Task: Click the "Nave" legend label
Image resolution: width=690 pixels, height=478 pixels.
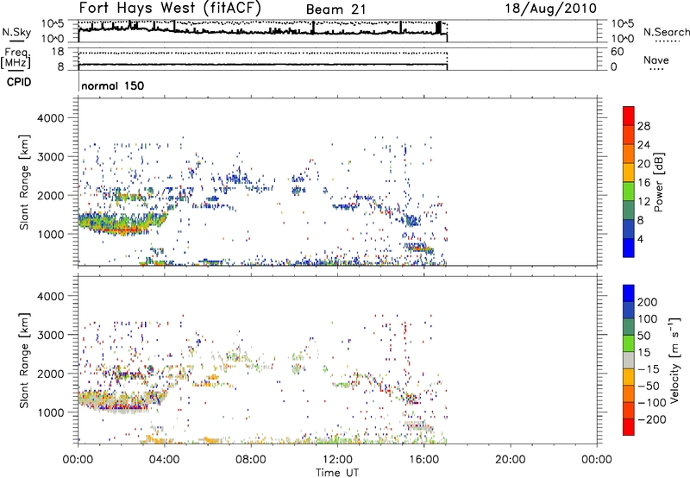Action: [x=655, y=60]
